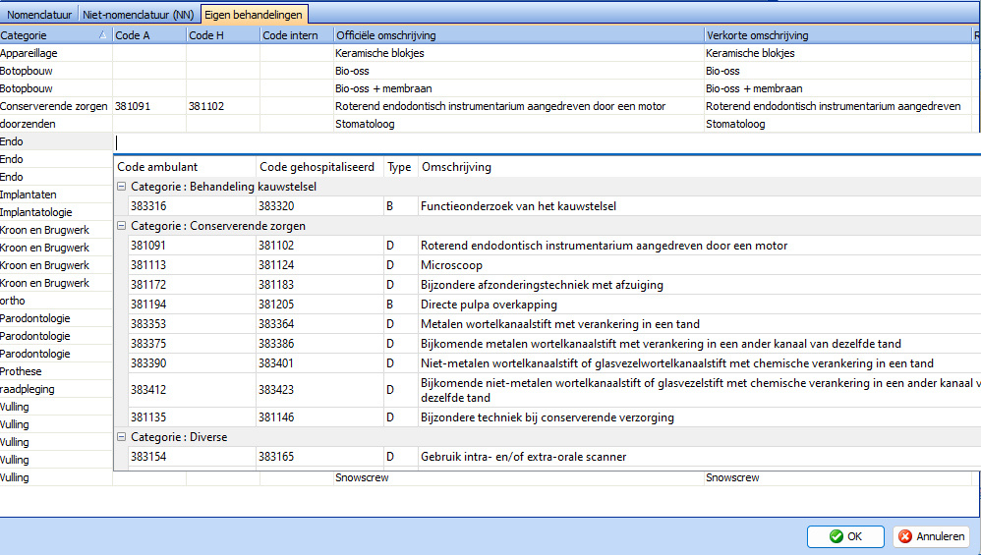Click the Code A column header

tap(148, 35)
